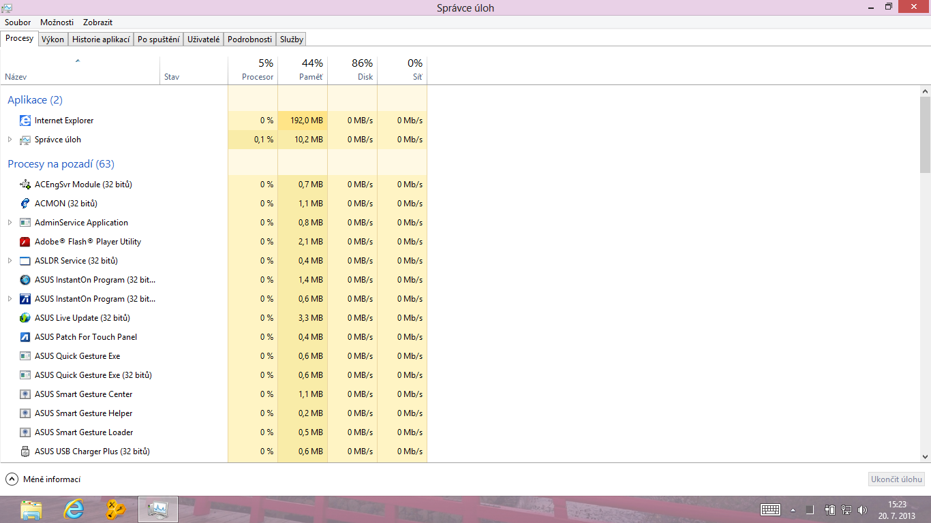Select the ASUS Quick Gesture Exe icon without 32-bit label
Screen dimensions: 931x523
pyautogui.click(x=25, y=356)
